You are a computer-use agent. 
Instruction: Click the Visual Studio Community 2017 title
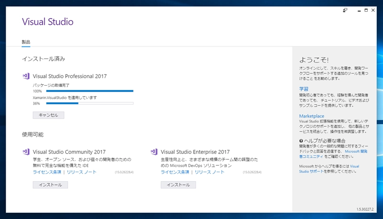69,152
